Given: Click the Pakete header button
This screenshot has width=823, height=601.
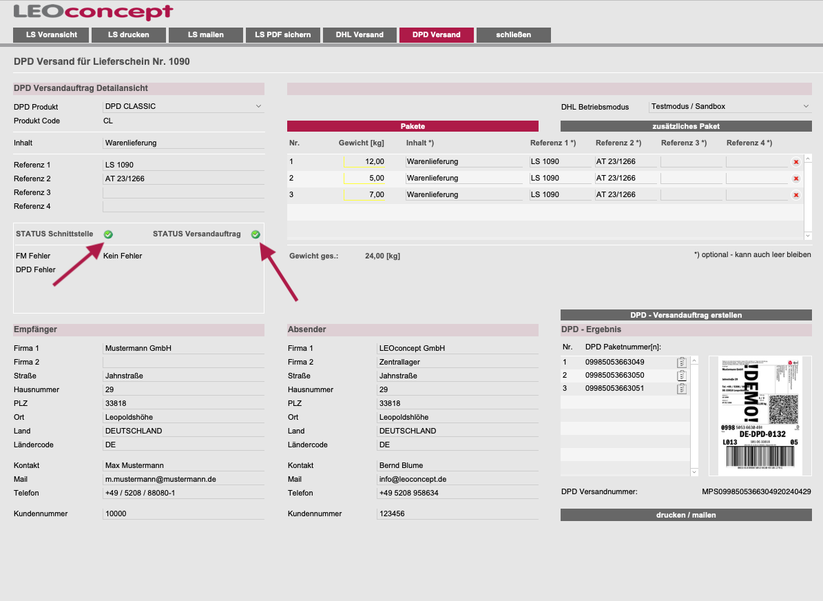Looking at the screenshot, I should coord(413,126).
